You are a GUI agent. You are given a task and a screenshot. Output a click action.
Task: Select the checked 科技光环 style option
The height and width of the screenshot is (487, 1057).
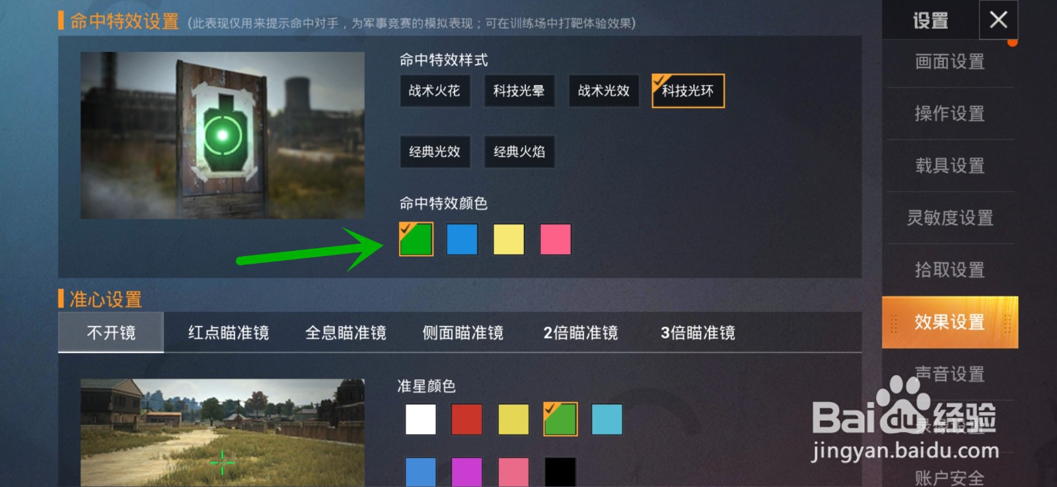click(688, 91)
